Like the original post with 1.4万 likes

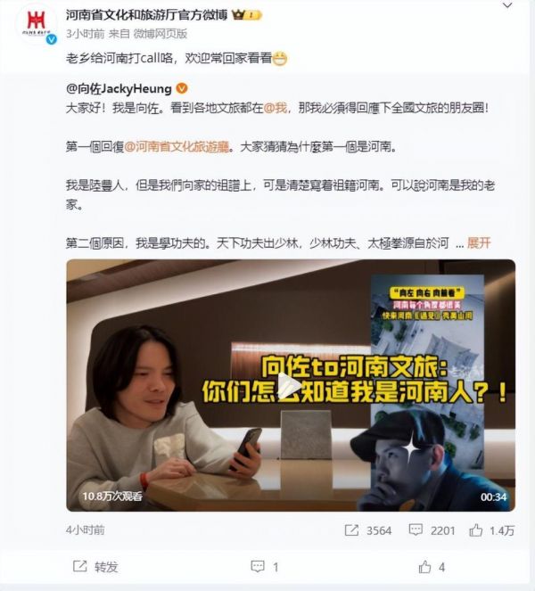(x=476, y=530)
